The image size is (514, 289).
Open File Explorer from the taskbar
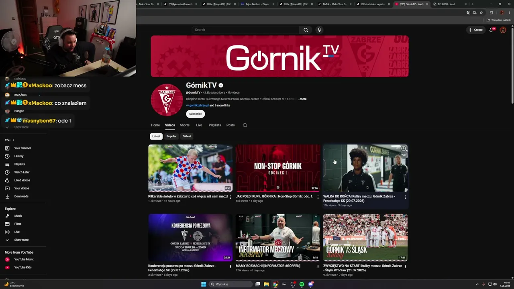click(x=266, y=284)
